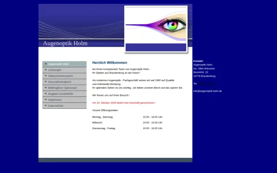Screen dimensions: 277x173
Task: Open the Augenoptik Holm menu item
Action: [x=65, y=64]
